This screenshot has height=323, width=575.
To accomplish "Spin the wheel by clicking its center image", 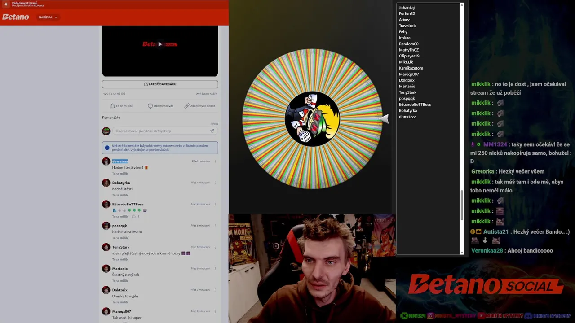I will tap(312, 119).
